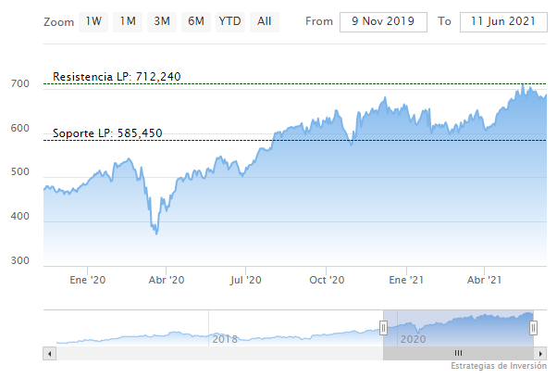This screenshot has width=557, height=378.
Task: Grab the left navigator range handle
Action: point(383,328)
